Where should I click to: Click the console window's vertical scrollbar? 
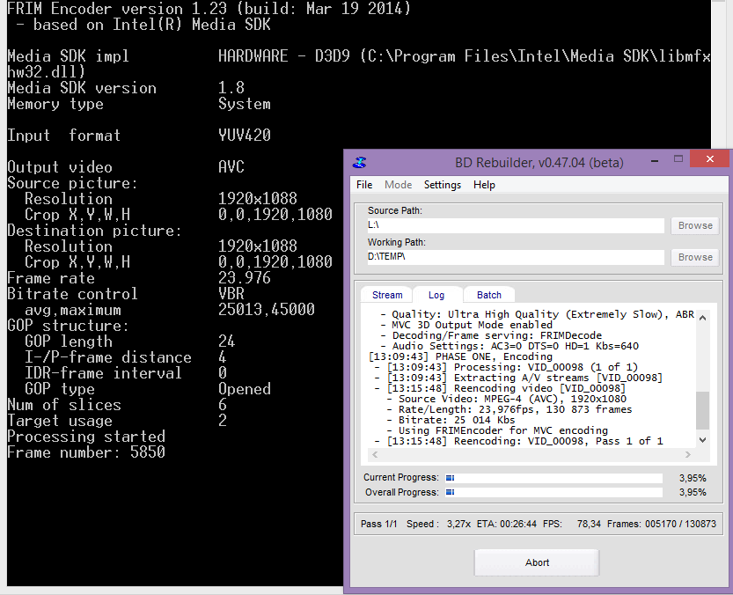click(717, 75)
